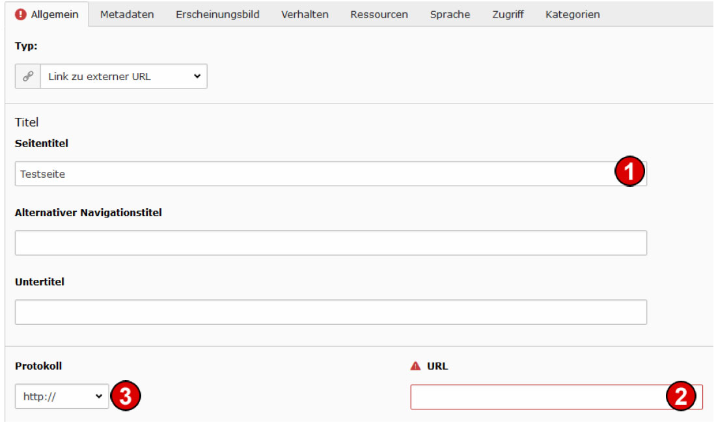This screenshot has height=425, width=716.
Task: Click the 'Titel' section heading
Action: point(27,122)
